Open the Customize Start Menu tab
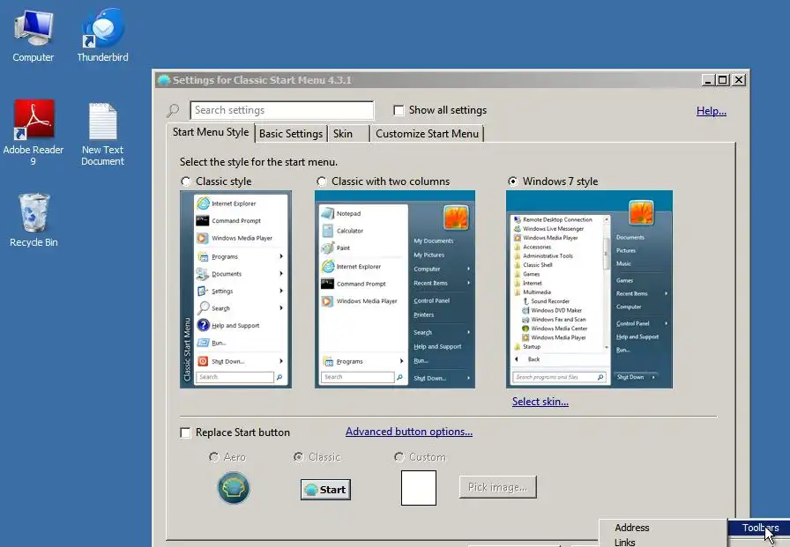This screenshot has width=790, height=547. (x=428, y=134)
